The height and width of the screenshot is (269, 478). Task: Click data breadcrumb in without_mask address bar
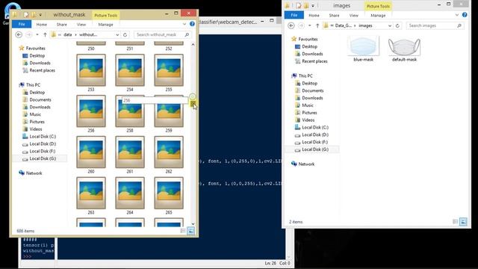[68, 35]
